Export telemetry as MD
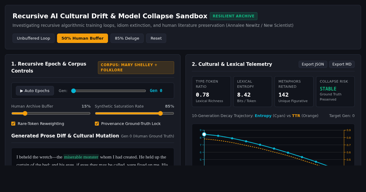Screen dimensions: 366x192 (342, 64)
